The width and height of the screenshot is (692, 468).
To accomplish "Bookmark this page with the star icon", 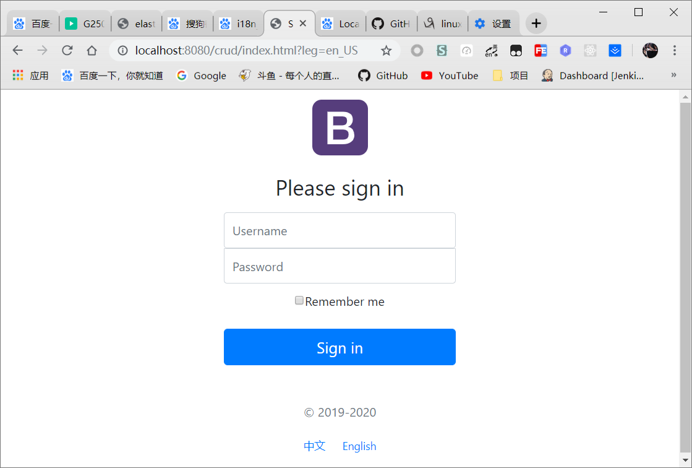I will [386, 50].
